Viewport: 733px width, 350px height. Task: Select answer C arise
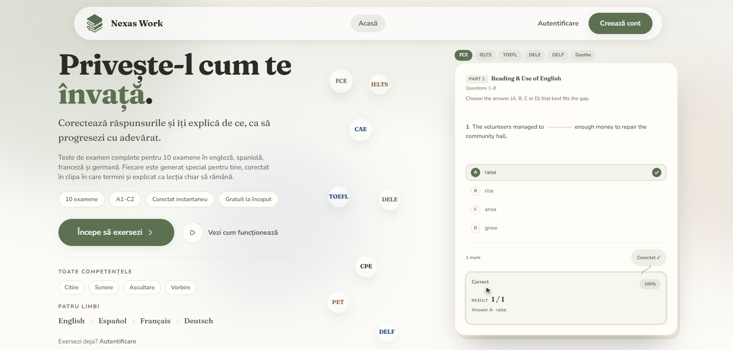566,209
